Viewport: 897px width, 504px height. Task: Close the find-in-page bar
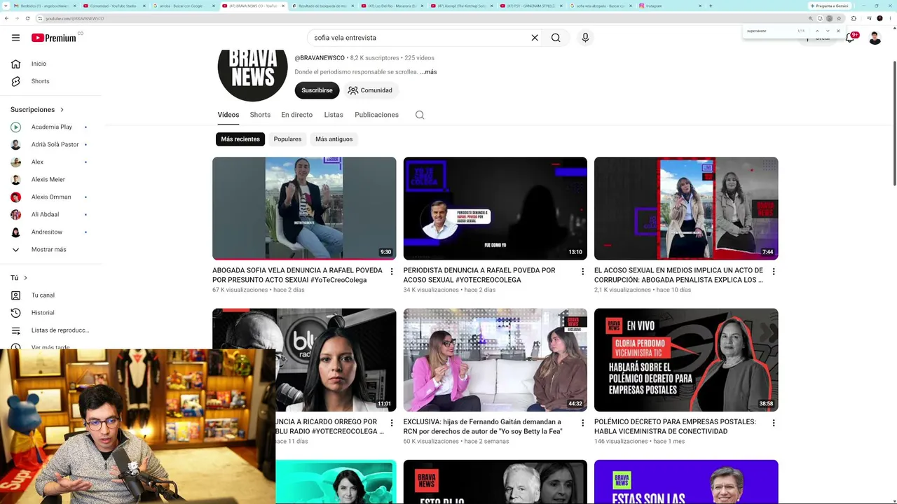[838, 31]
